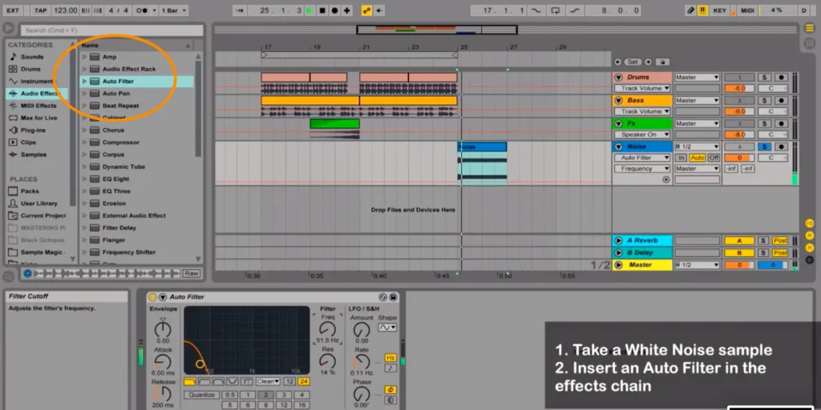This screenshot has height=410, width=821.
Task: Adjust the Filter Freq knob
Action: click(x=328, y=329)
